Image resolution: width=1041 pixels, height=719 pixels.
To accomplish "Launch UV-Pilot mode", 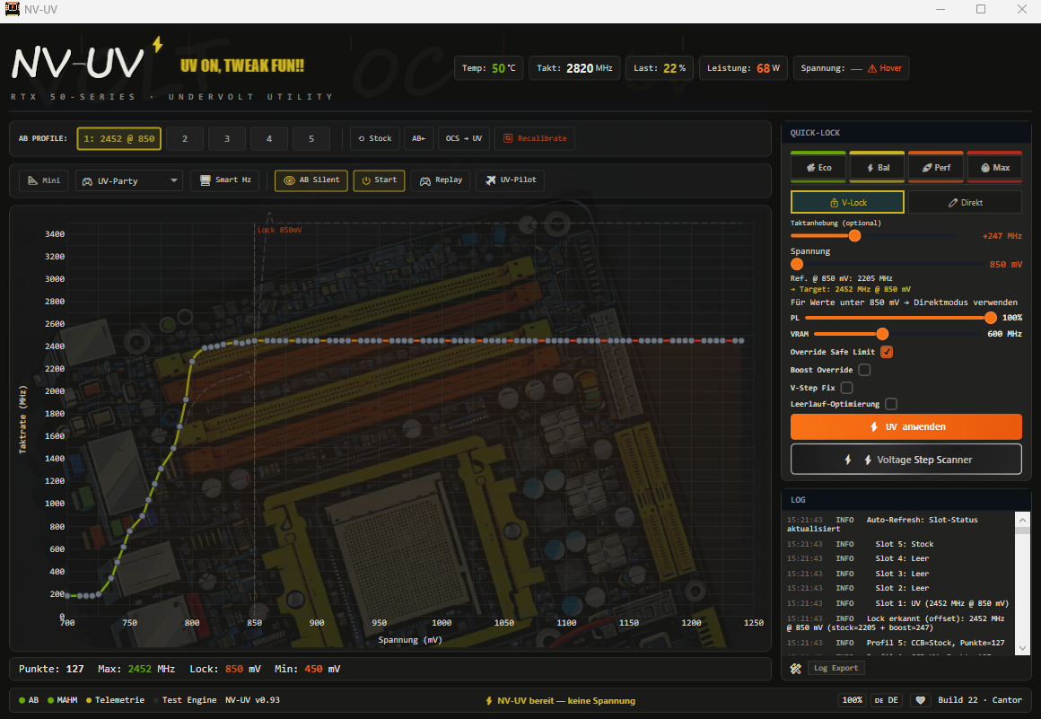I will click(x=511, y=180).
